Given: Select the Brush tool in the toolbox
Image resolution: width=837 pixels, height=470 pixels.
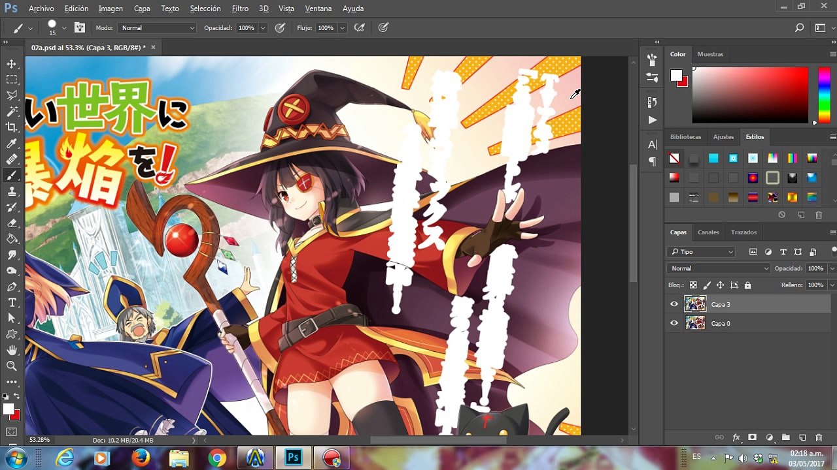Looking at the screenshot, I should pyautogui.click(x=12, y=176).
